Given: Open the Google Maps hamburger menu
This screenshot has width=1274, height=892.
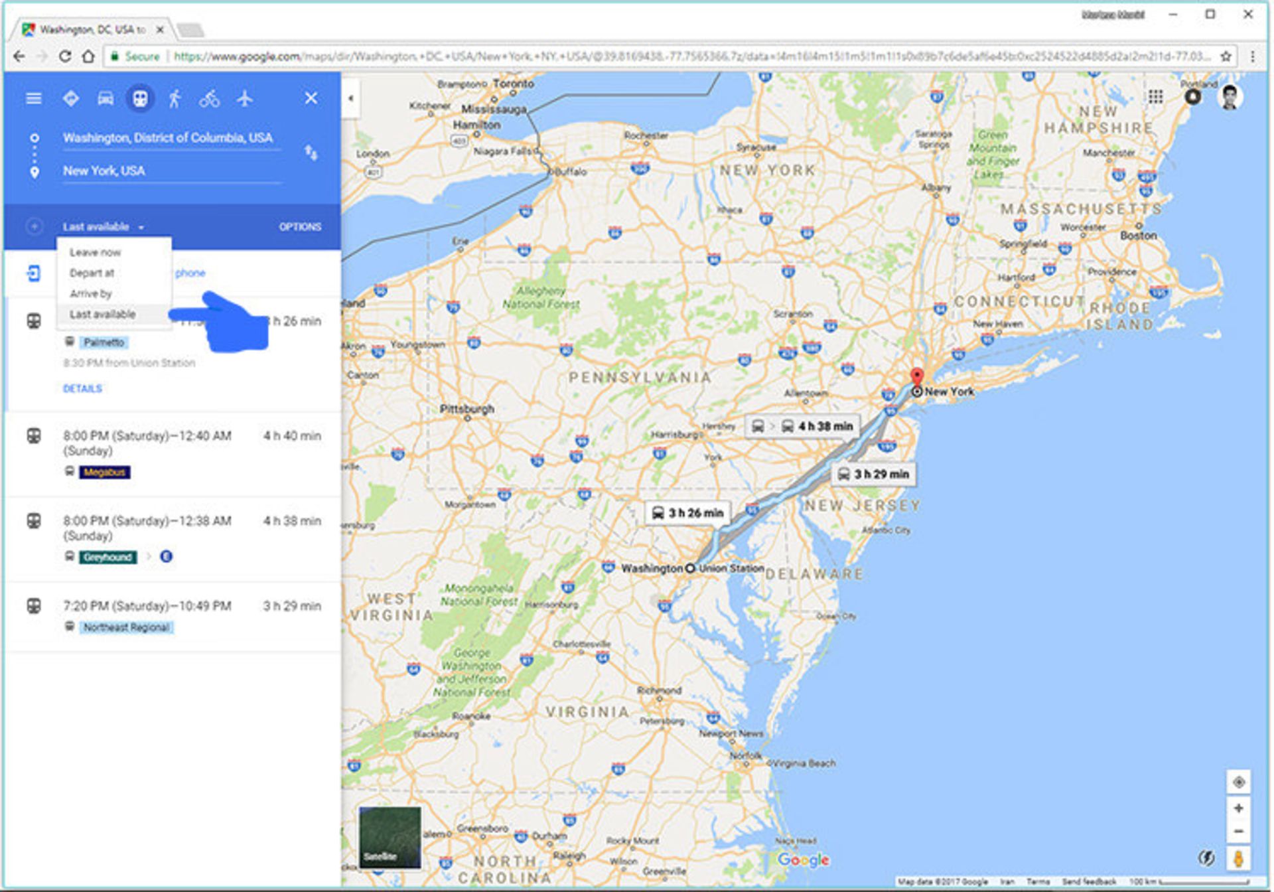Looking at the screenshot, I should tap(33, 99).
